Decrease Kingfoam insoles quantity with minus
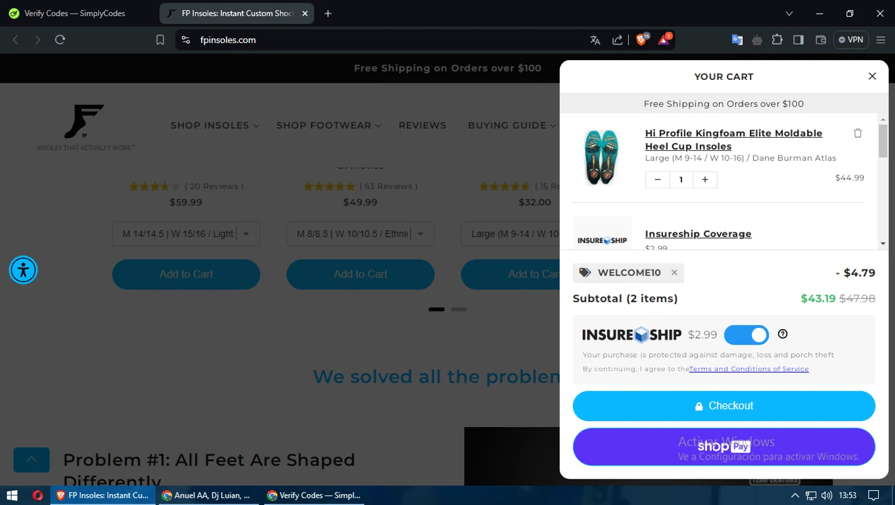This screenshot has width=895, height=505. pos(658,179)
